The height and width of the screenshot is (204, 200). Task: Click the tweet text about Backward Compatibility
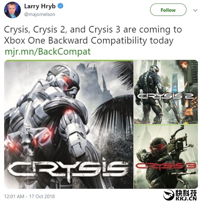pyautogui.click(x=93, y=35)
